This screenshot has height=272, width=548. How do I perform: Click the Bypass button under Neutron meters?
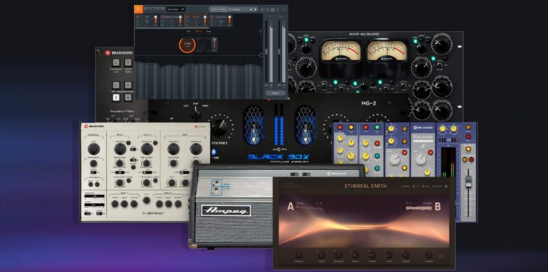pyautogui.click(x=275, y=93)
